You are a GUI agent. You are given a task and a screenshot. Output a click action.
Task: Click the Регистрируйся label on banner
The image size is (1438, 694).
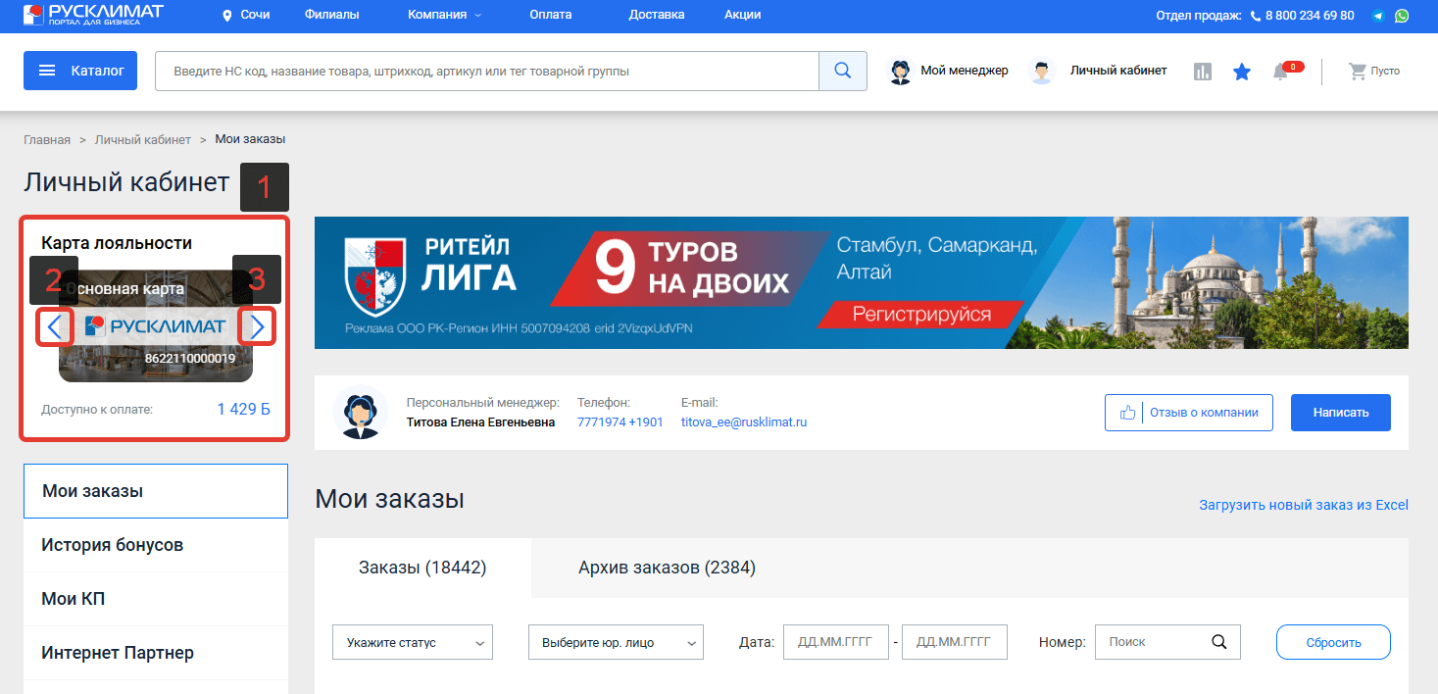921,315
